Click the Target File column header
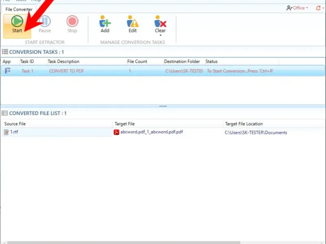Screen dimensions: 326x244 pyautogui.click(x=125, y=124)
